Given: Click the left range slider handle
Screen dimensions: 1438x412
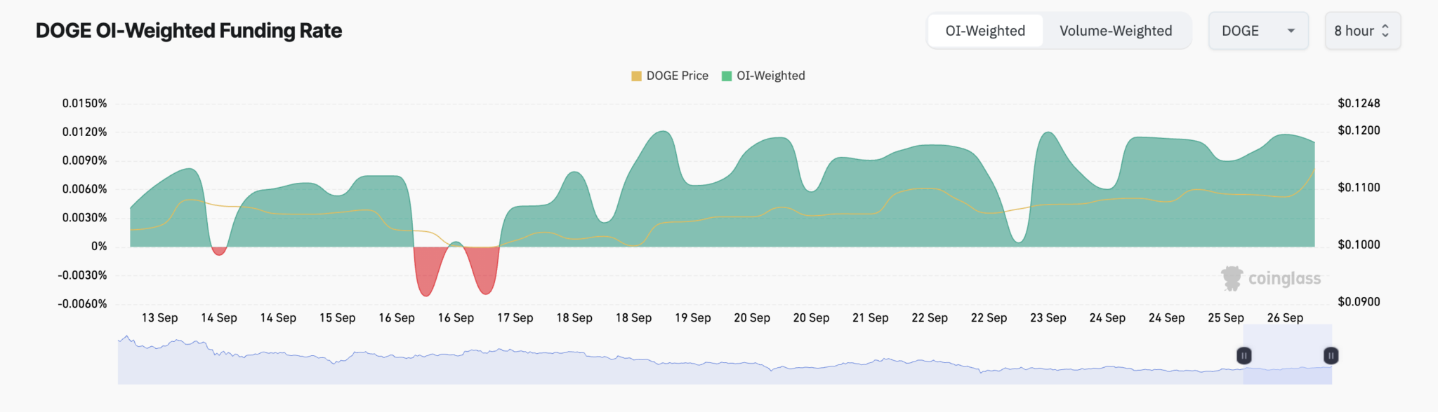Looking at the screenshot, I should (1244, 356).
